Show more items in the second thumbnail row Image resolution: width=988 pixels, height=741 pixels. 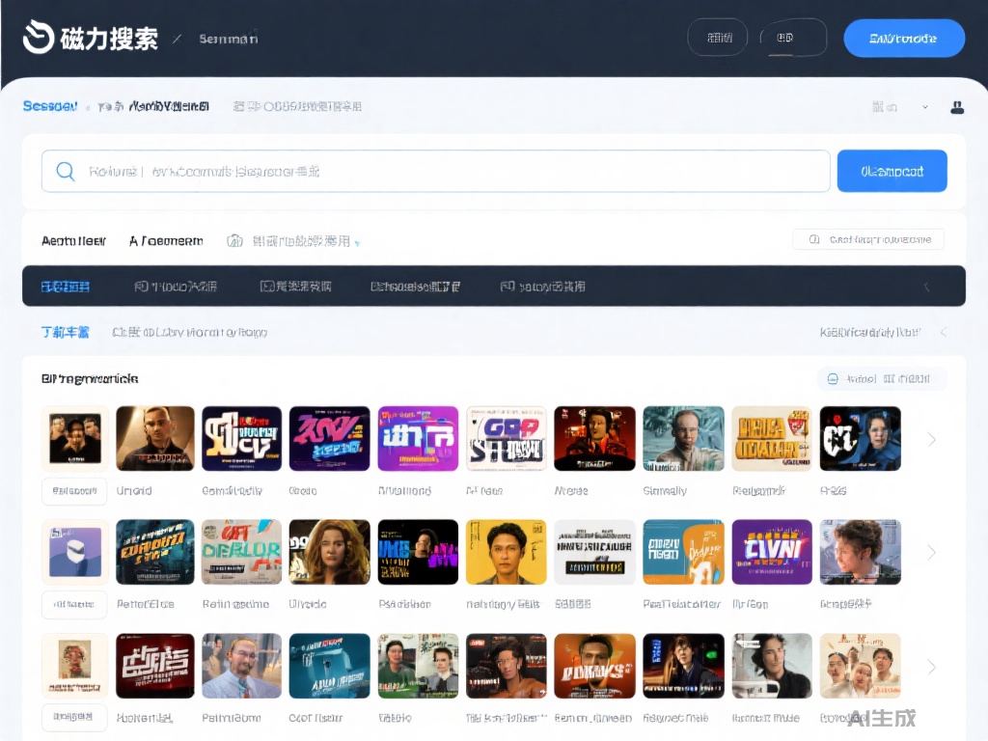[x=932, y=553]
